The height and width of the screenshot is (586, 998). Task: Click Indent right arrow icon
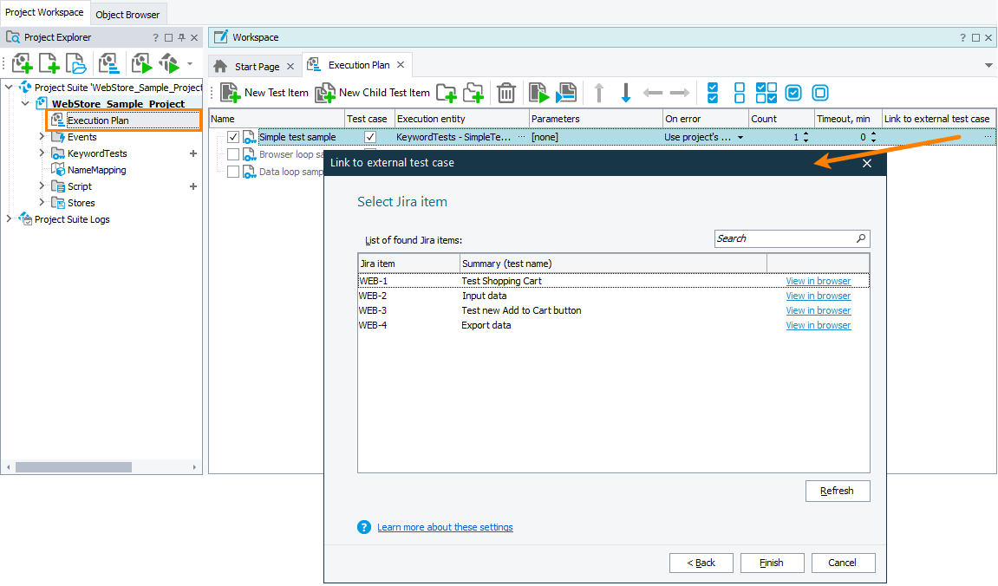point(680,93)
